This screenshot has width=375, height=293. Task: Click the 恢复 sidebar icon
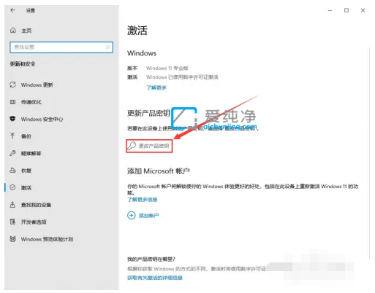(12, 171)
